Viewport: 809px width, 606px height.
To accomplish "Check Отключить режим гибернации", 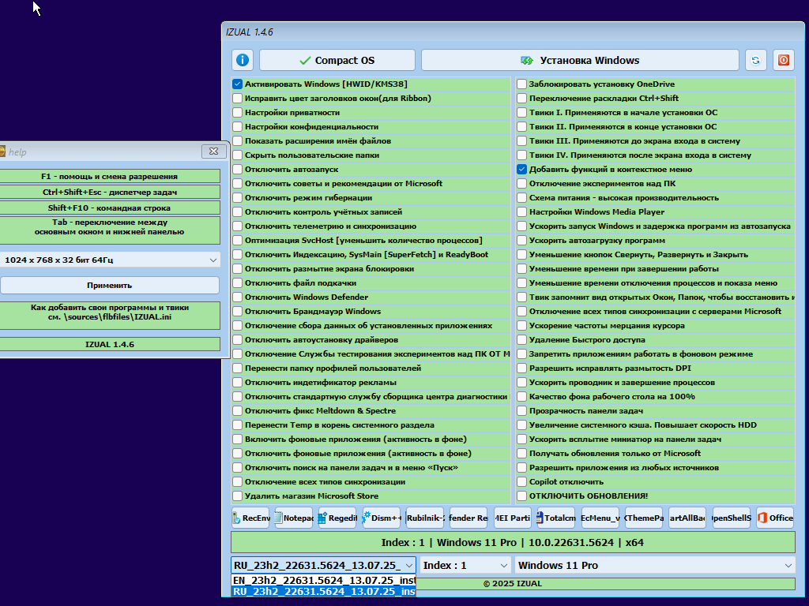I will click(x=237, y=197).
